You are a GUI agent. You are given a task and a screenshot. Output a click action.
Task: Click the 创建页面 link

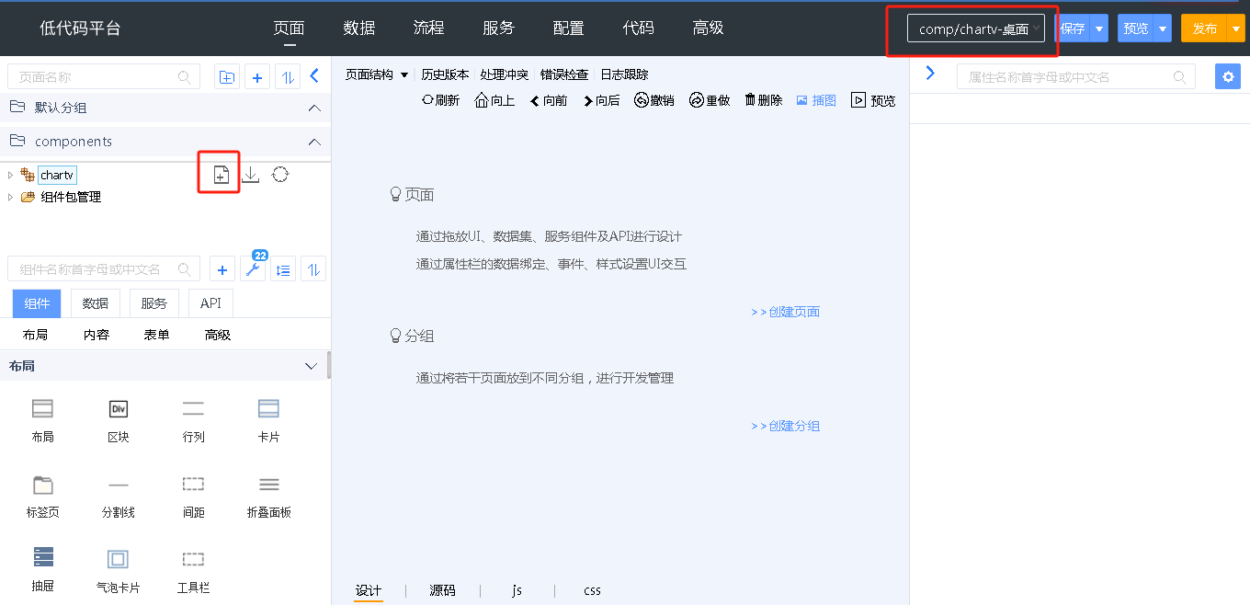786,312
